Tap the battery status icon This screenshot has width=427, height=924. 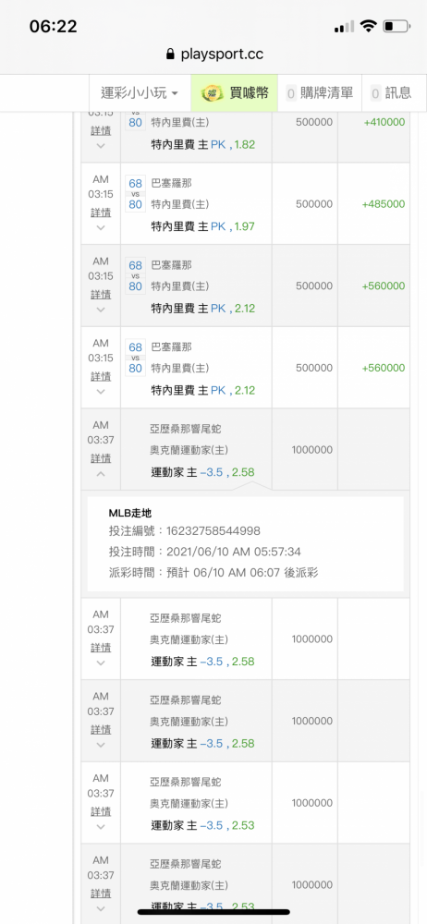click(396, 26)
